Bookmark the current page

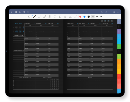click(x=24, y=12)
